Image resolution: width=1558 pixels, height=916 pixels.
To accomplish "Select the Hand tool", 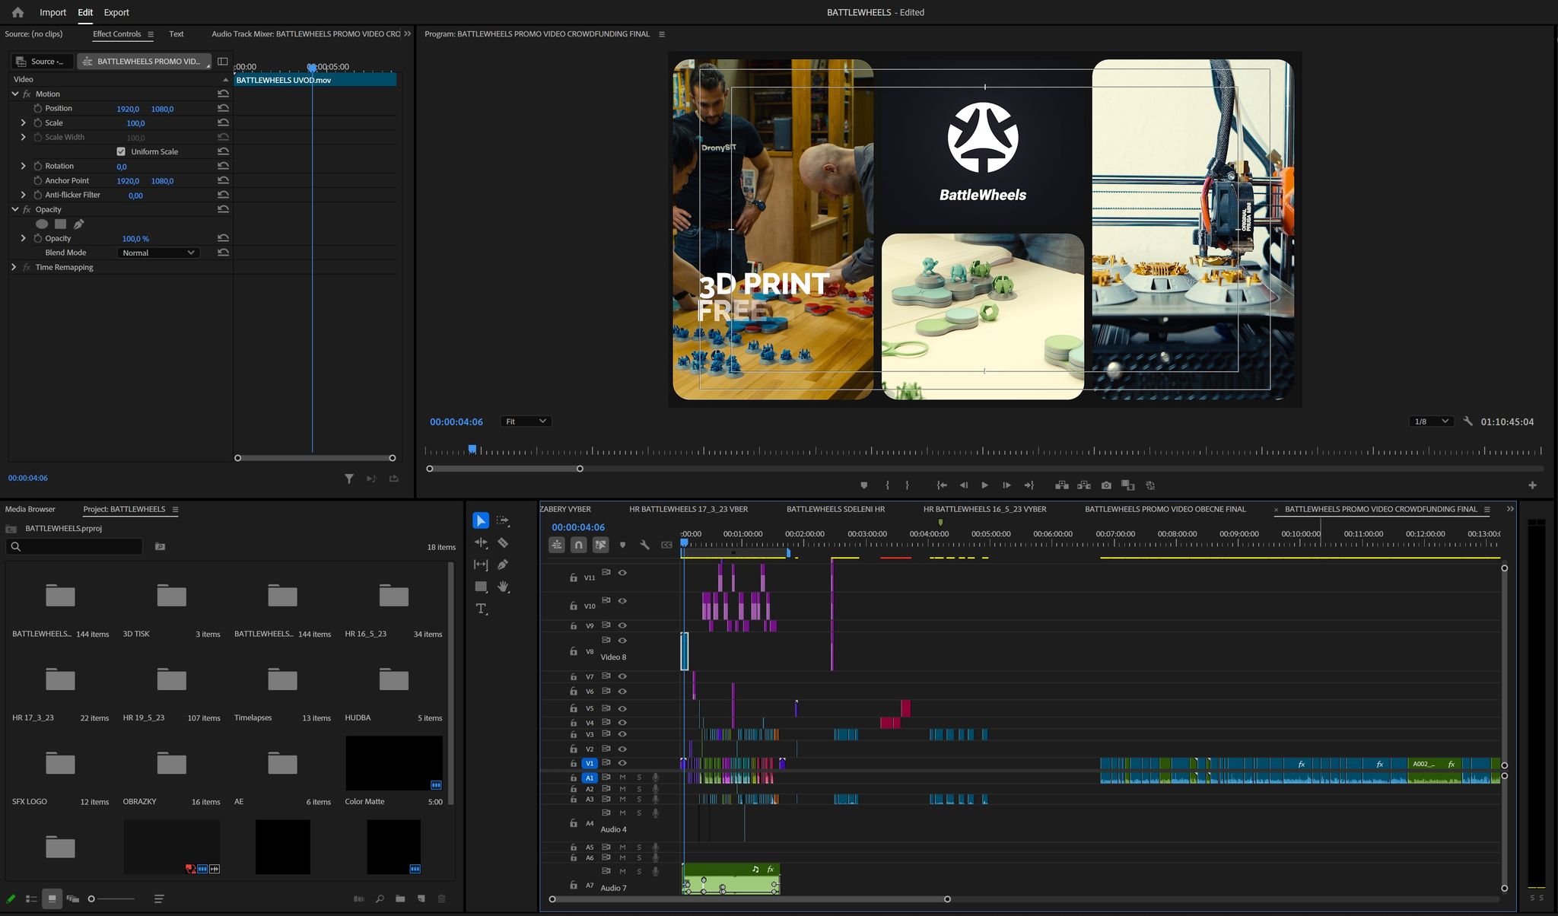I will 503,587.
